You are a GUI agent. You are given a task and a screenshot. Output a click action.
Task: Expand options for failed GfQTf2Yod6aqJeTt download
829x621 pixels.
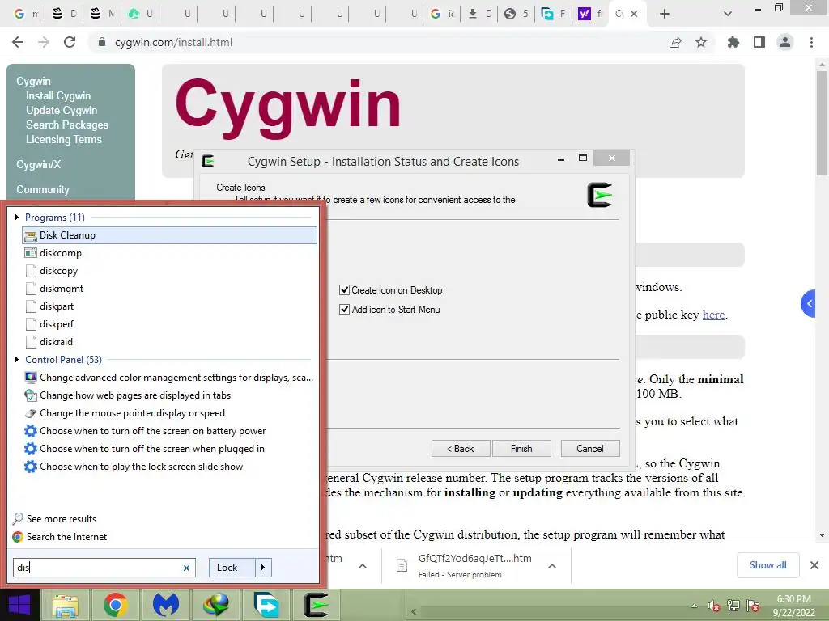click(552, 566)
